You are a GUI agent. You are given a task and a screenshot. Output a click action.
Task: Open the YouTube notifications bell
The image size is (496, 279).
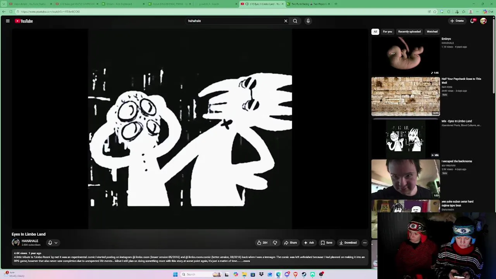tap(472, 21)
